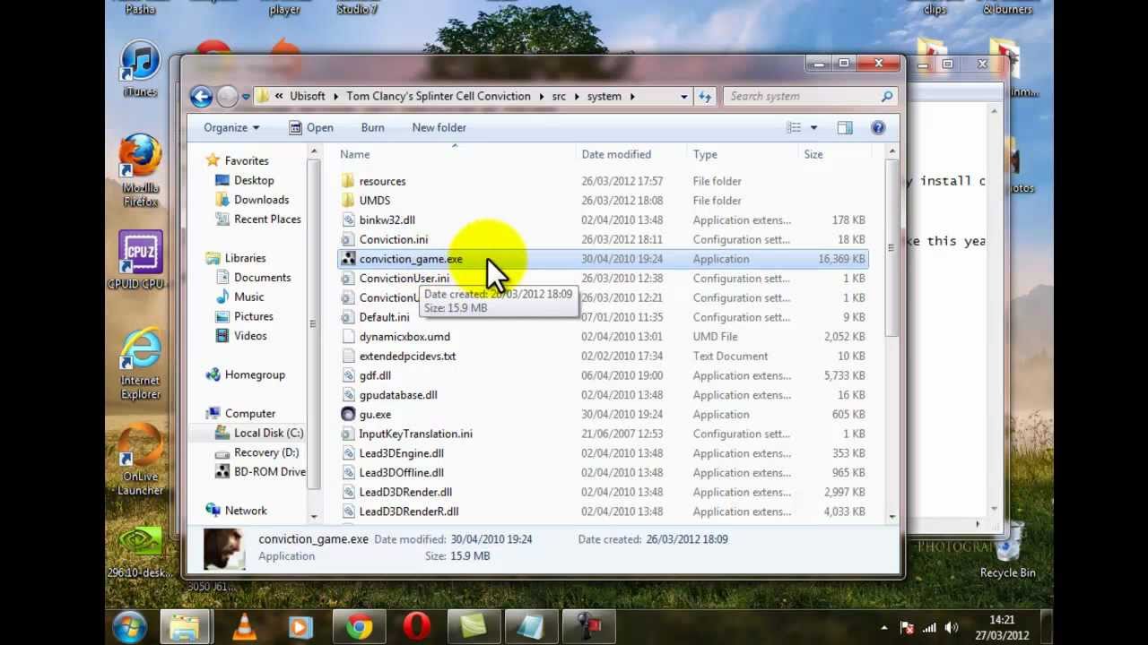1148x645 pixels.
Task: Open Music library
Action: [248, 297]
